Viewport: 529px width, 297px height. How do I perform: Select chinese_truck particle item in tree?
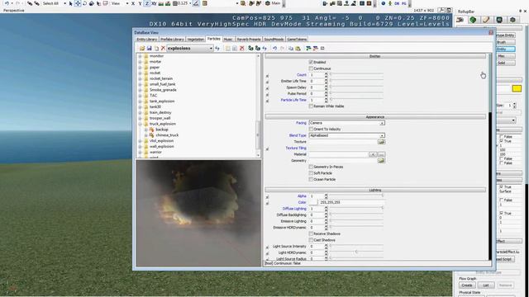[x=167, y=135]
